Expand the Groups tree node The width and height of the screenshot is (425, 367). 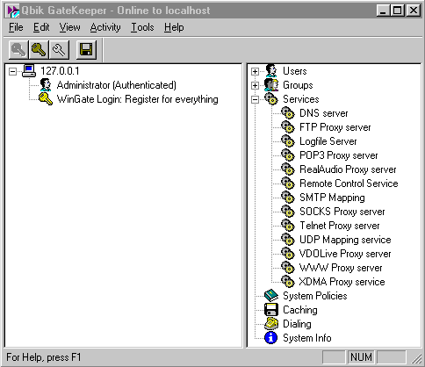(255, 85)
